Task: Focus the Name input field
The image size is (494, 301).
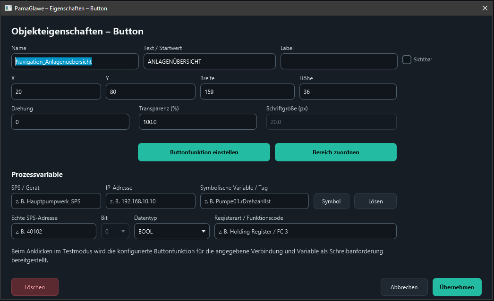Action: point(75,61)
